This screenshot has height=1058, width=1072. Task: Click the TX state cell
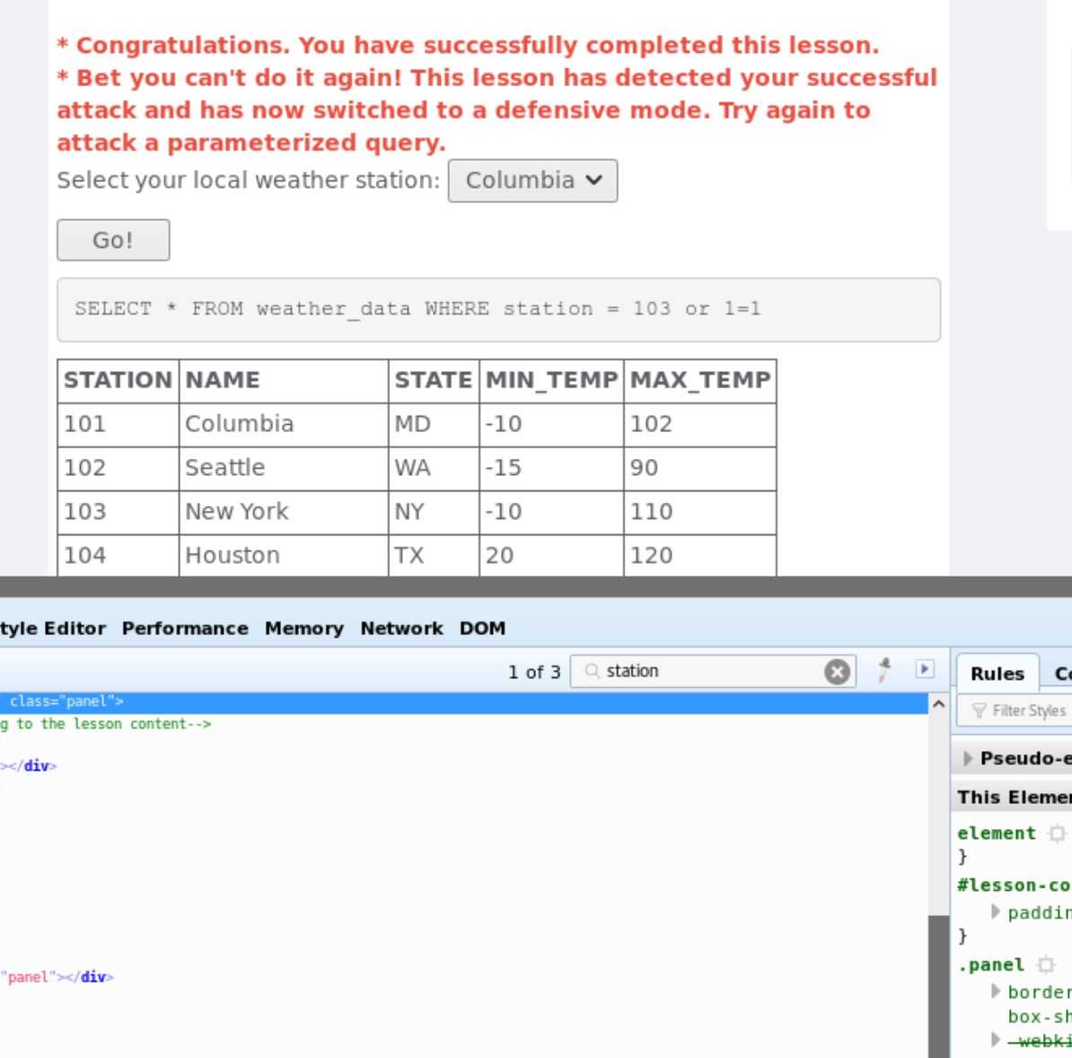434,555
